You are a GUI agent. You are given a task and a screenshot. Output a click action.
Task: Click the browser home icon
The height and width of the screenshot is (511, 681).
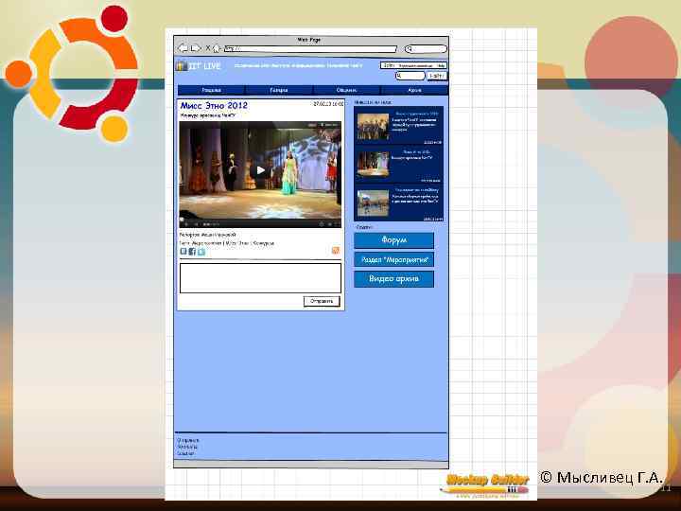tap(217, 48)
